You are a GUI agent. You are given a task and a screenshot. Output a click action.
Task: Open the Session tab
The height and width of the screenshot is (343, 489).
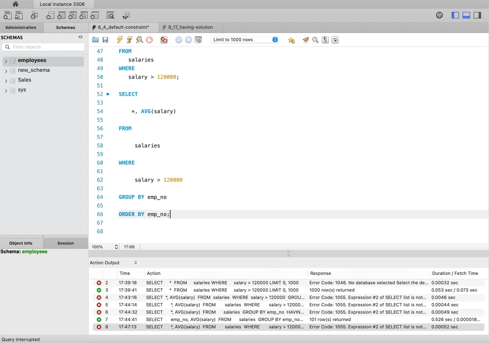tap(66, 243)
